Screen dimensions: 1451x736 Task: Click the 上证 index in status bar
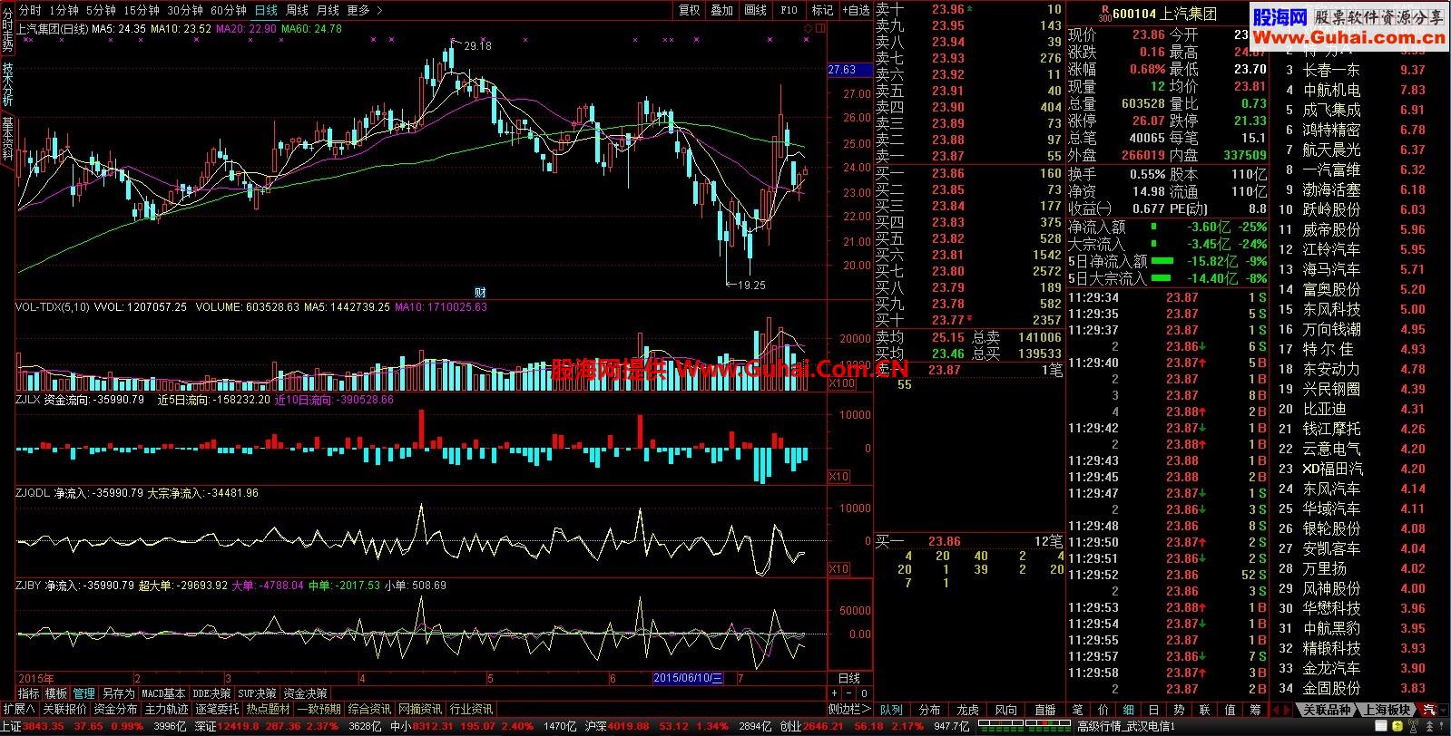(11, 727)
